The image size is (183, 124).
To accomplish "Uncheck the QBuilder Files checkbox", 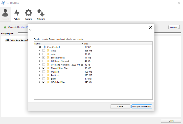I will (44, 82).
